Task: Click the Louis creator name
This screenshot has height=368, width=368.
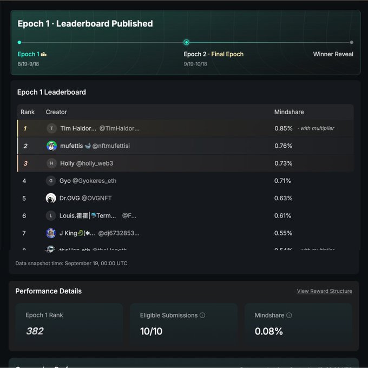Action: pyautogui.click(x=88, y=216)
